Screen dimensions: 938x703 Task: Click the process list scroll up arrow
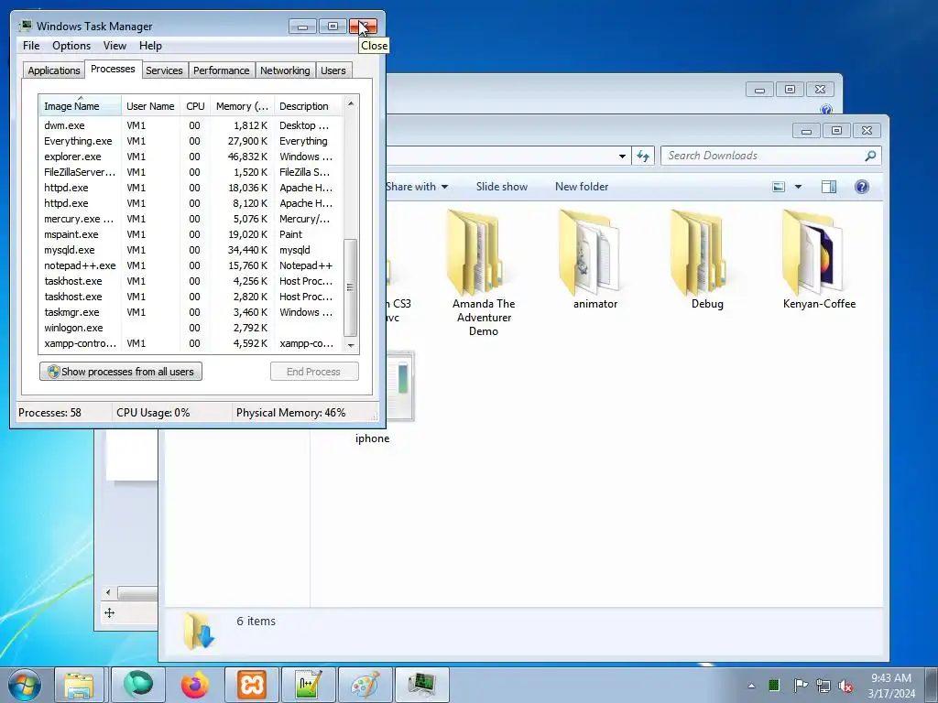[x=351, y=103]
